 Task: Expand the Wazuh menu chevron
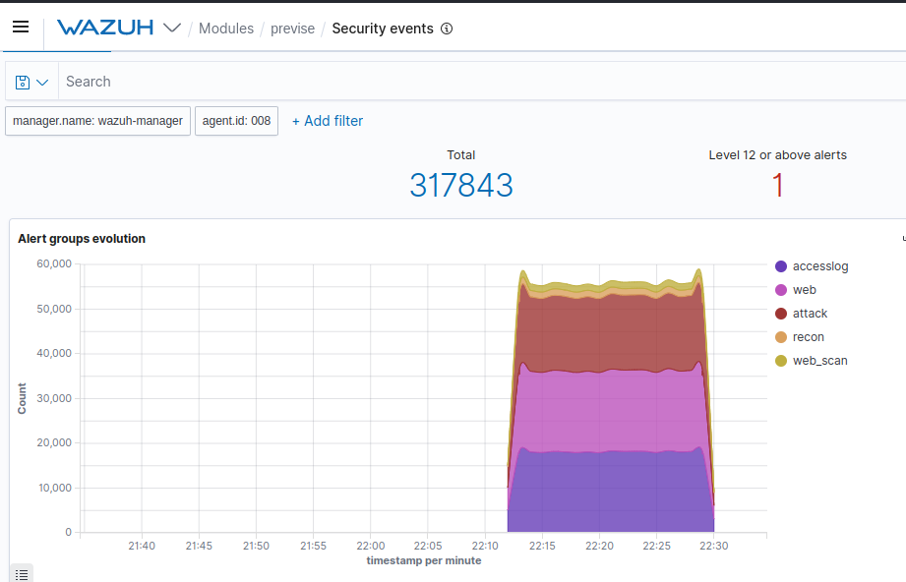click(172, 28)
